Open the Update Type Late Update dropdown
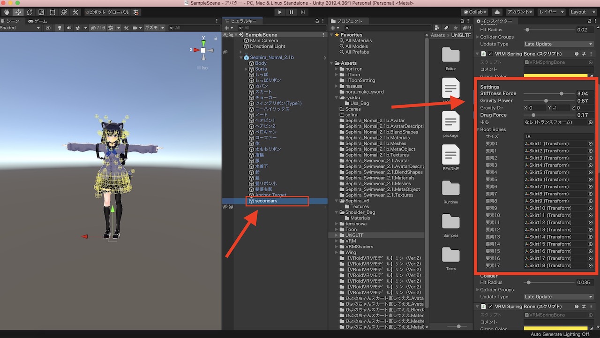 tap(558, 44)
